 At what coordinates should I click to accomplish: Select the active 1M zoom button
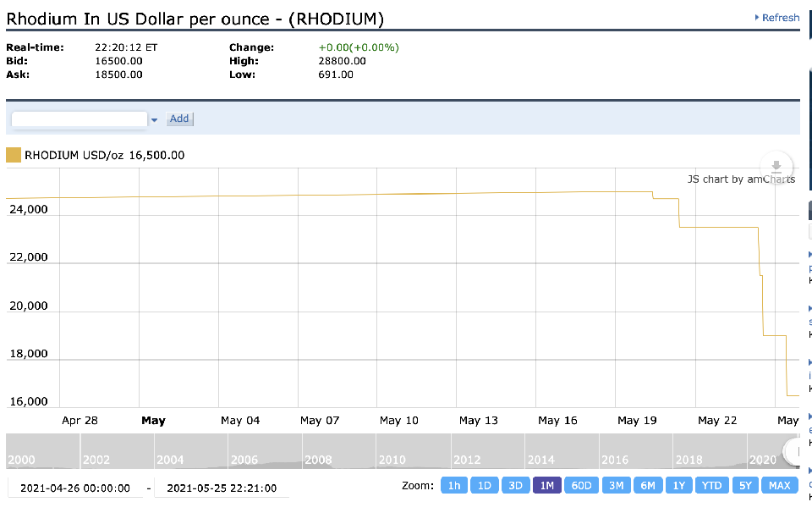point(546,485)
